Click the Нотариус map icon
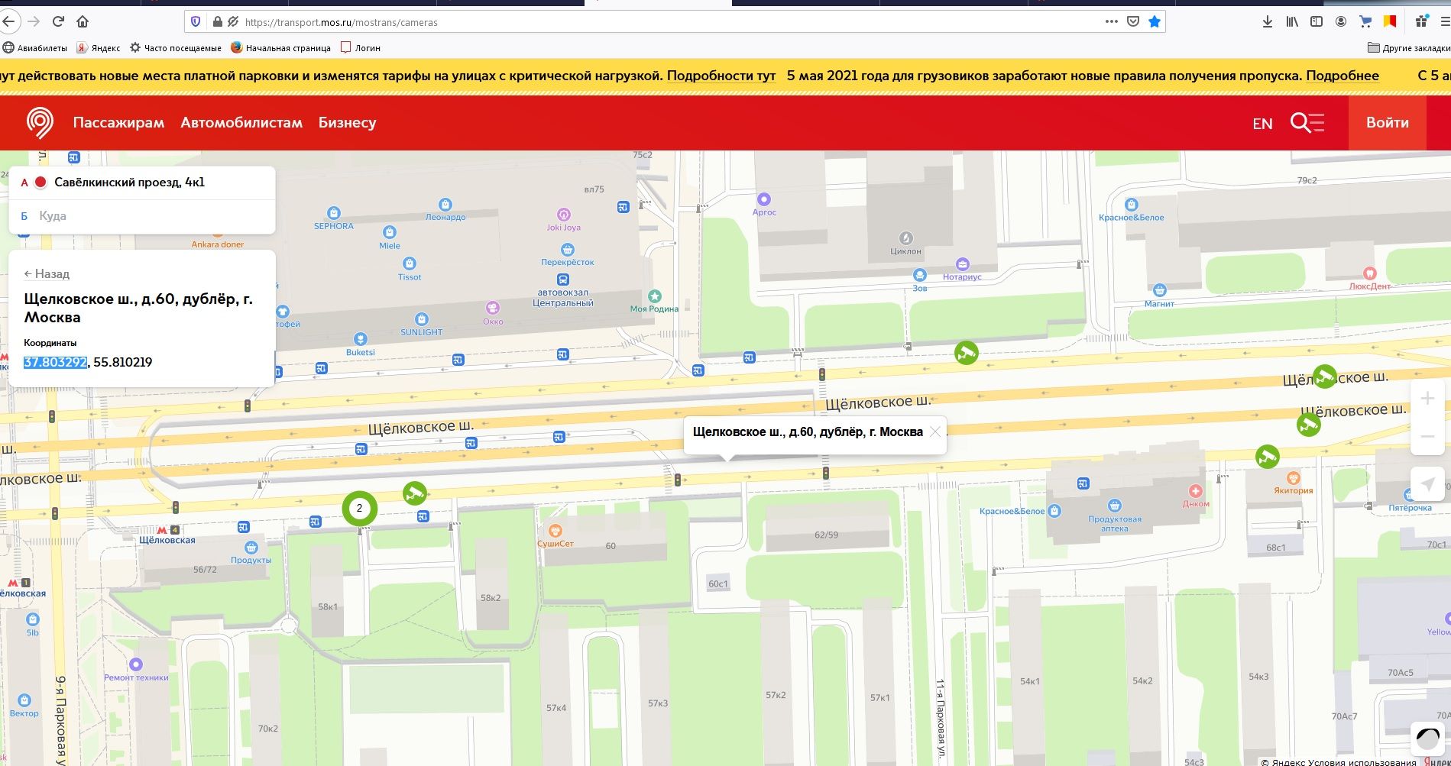The width and height of the screenshot is (1451, 766). [963, 264]
